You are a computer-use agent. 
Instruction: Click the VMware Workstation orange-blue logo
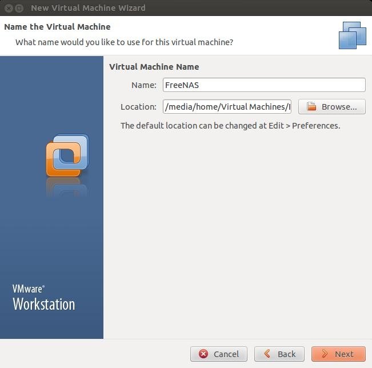coord(67,155)
